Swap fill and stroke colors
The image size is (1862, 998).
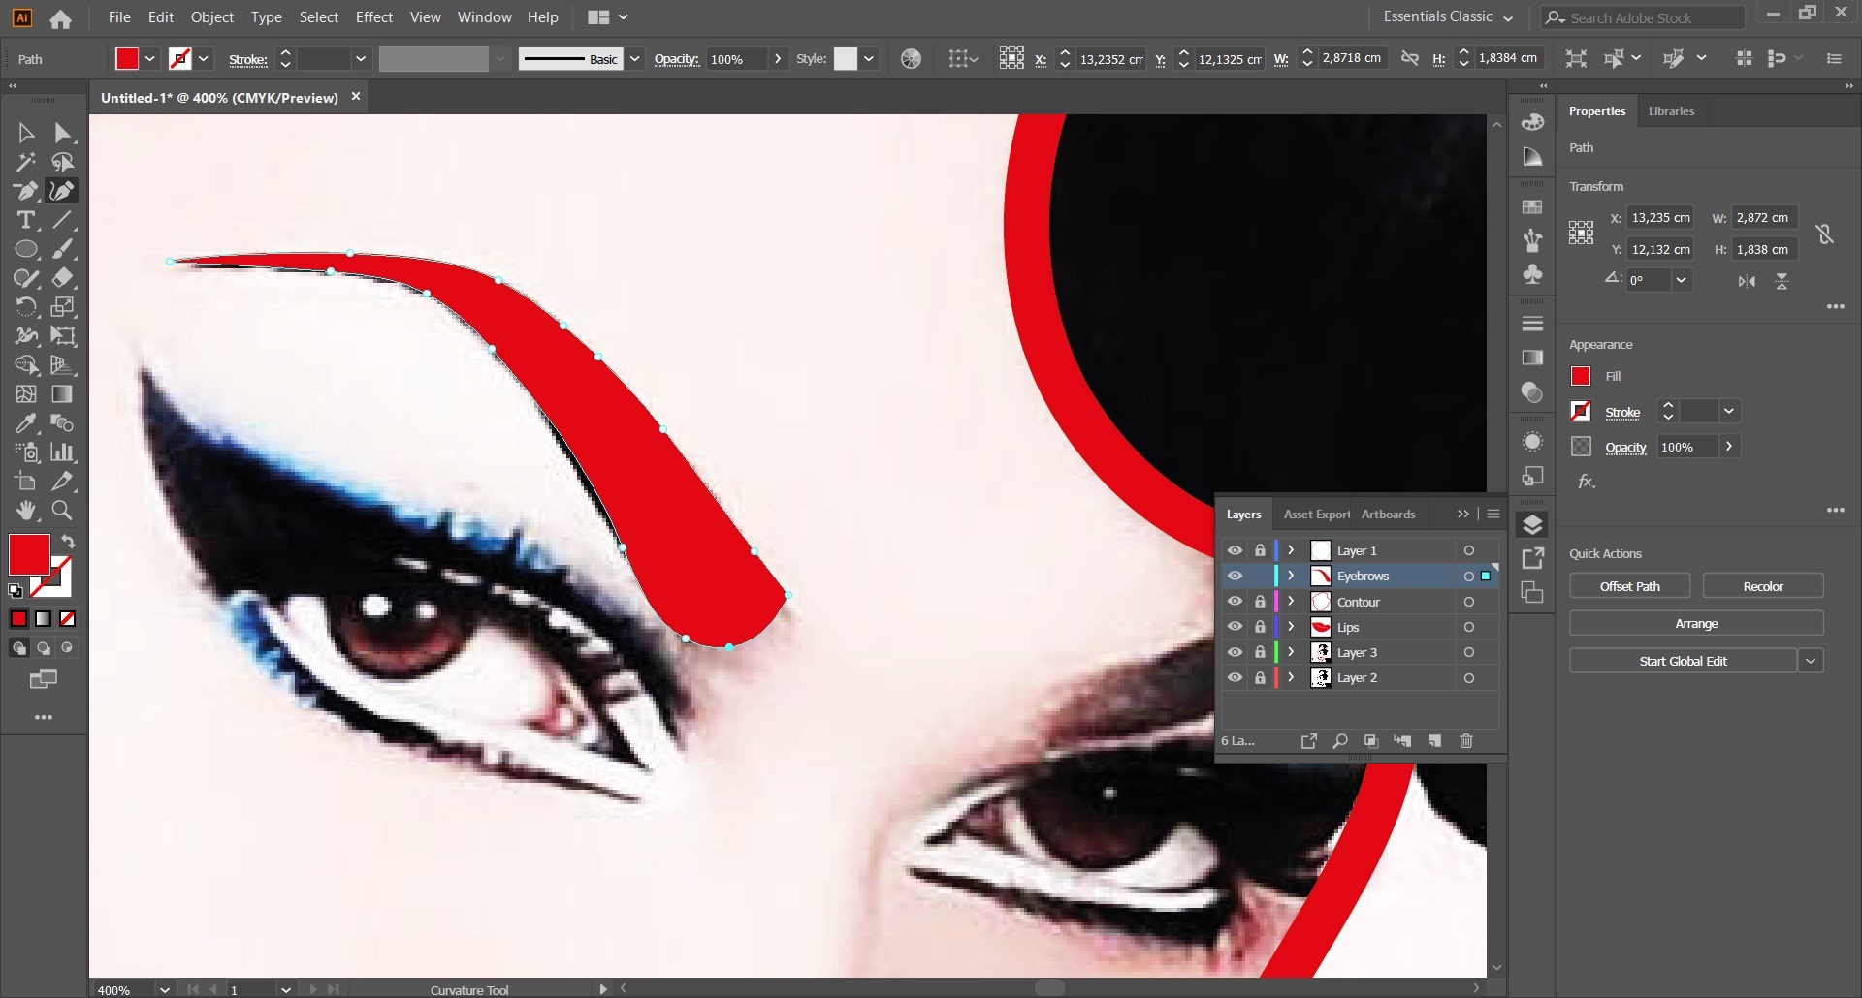point(68,542)
